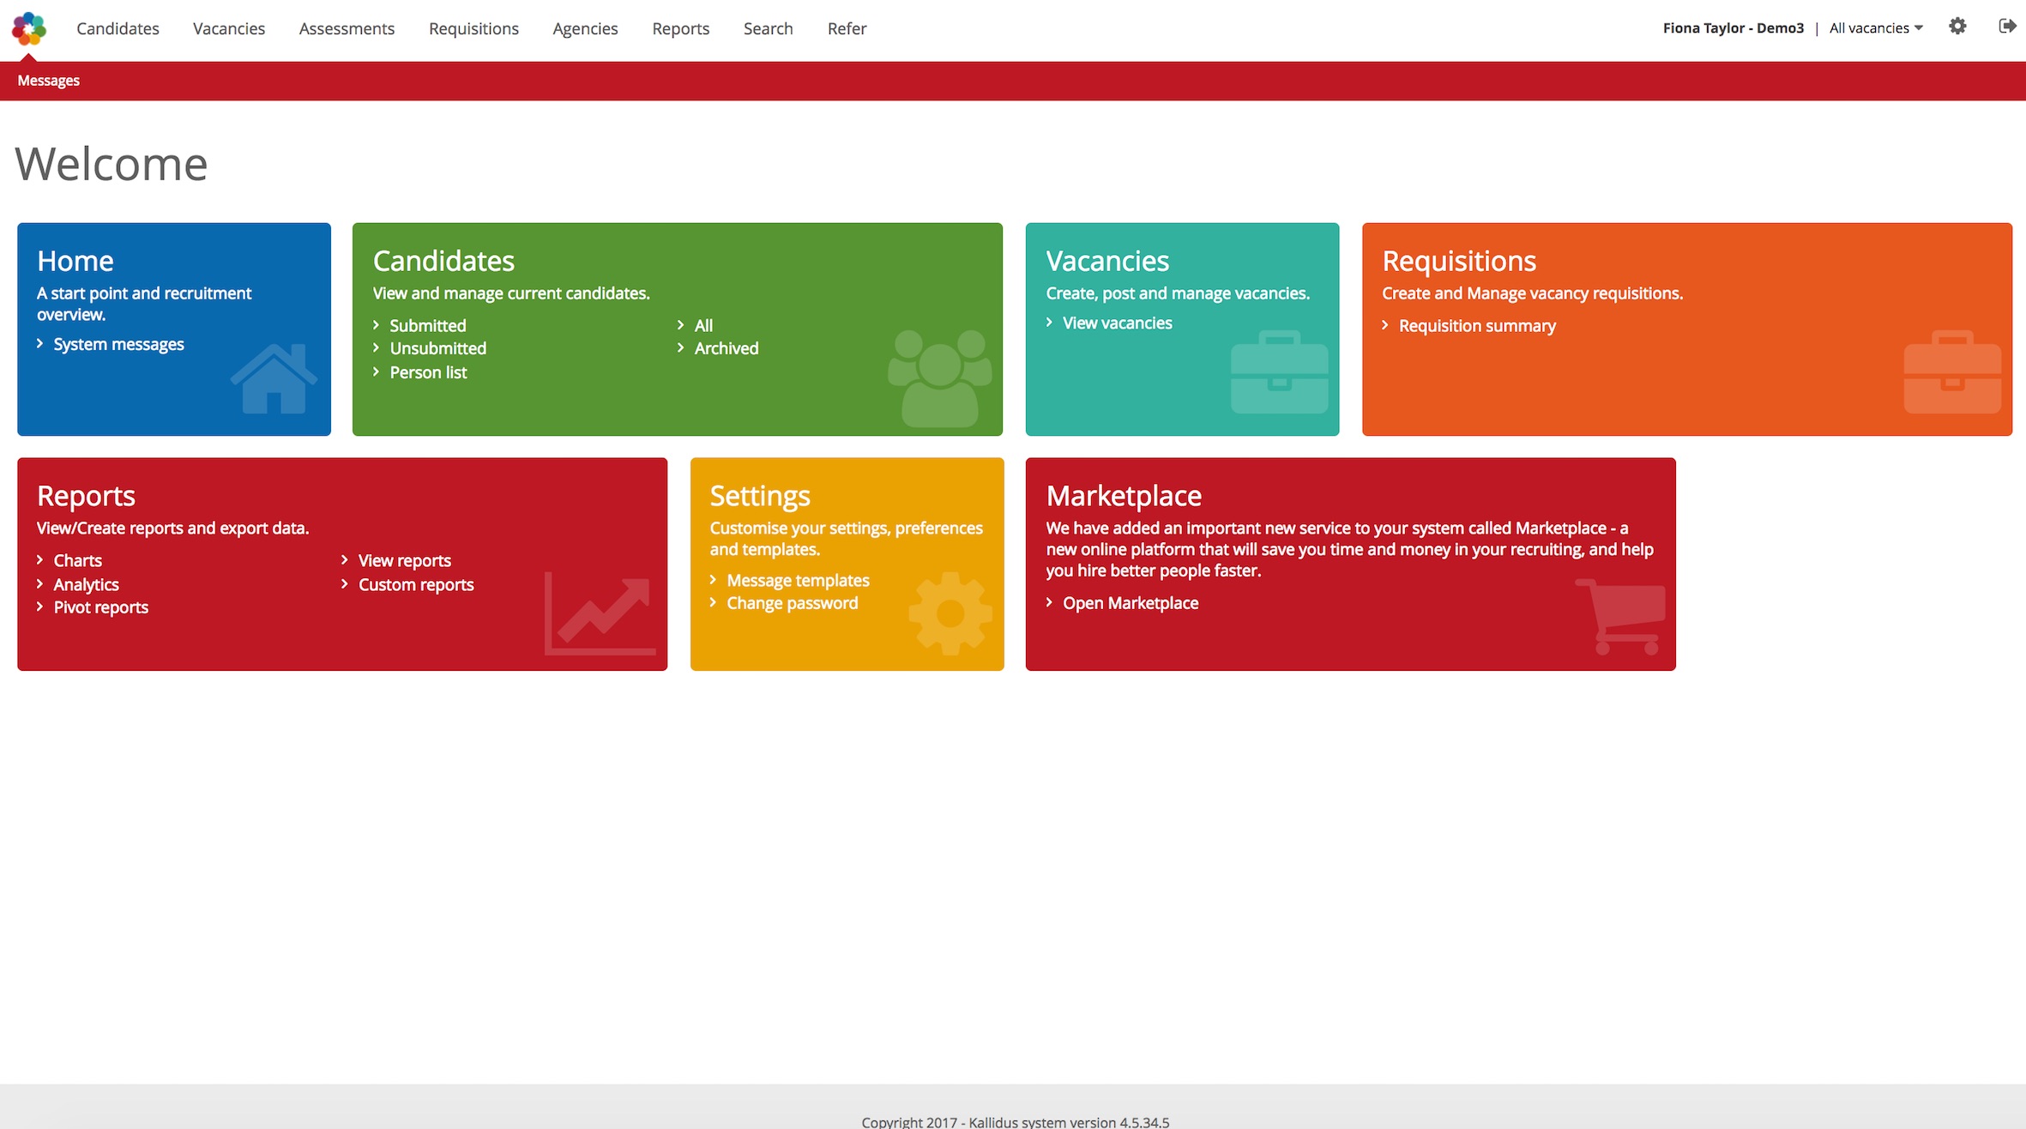Open the Pivot reports link
2026x1129 pixels.
click(x=100, y=607)
